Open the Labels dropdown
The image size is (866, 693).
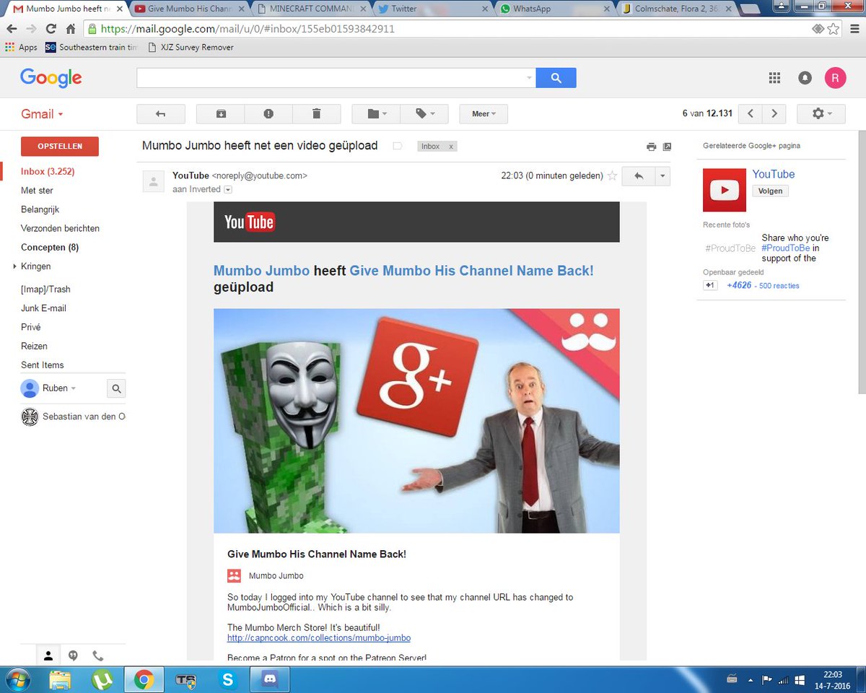pos(424,114)
